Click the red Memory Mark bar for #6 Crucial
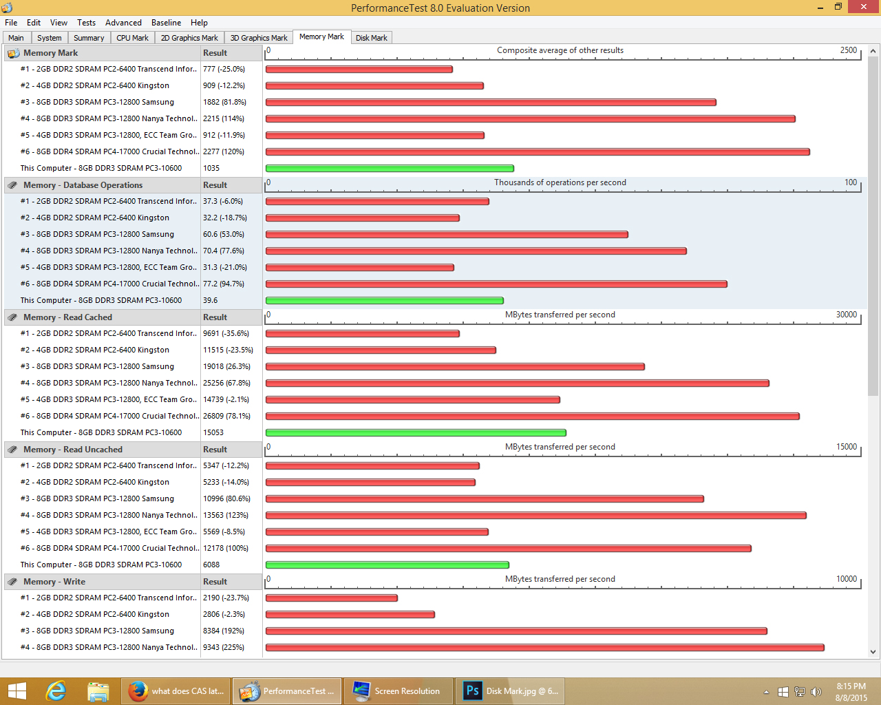 click(x=538, y=152)
